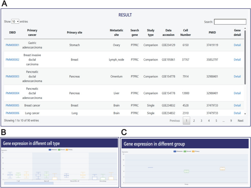
Task: Click the table scrollbar down arrow
Action: click(x=245, y=114)
